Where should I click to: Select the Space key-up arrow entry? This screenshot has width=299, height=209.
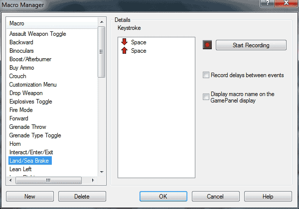134,51
